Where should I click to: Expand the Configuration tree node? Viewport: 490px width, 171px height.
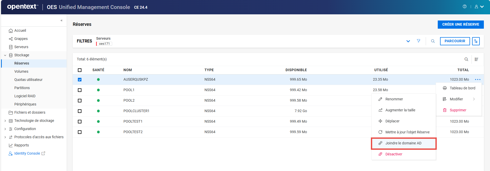pos(5,129)
